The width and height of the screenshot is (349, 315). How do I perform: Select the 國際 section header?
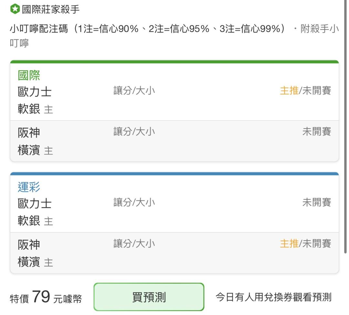pyautogui.click(x=29, y=75)
